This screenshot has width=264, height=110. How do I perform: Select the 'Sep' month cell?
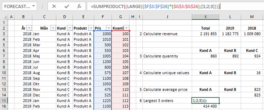tap(44, 78)
